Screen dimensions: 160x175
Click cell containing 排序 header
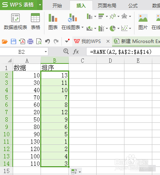coord(55,67)
